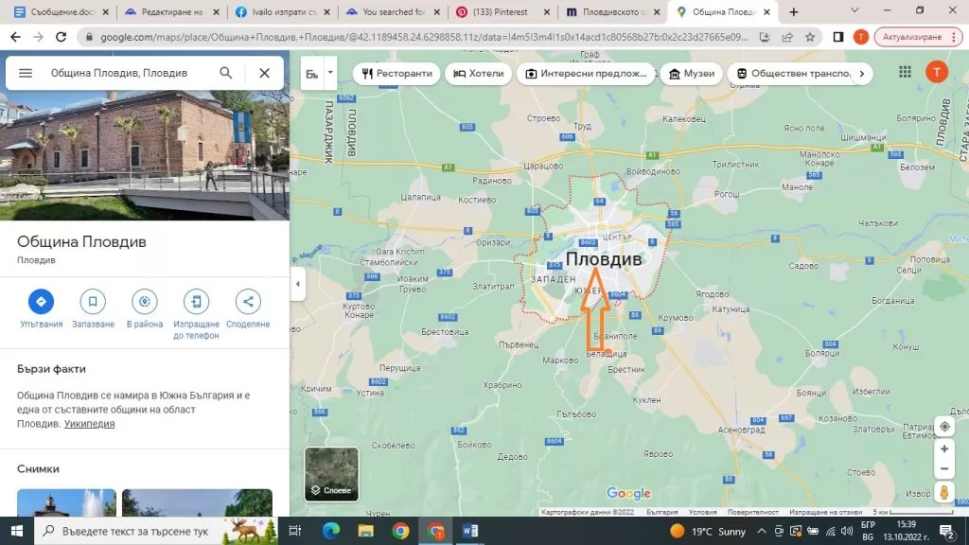The width and height of the screenshot is (969, 545).
Task: Open the Слоеве layers thumbnail
Action: (331, 474)
